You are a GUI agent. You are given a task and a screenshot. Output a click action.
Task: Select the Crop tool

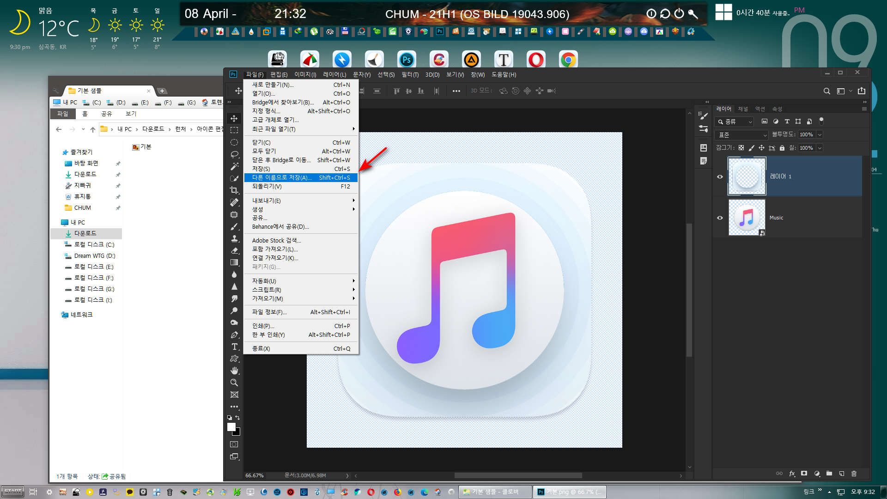(x=234, y=190)
